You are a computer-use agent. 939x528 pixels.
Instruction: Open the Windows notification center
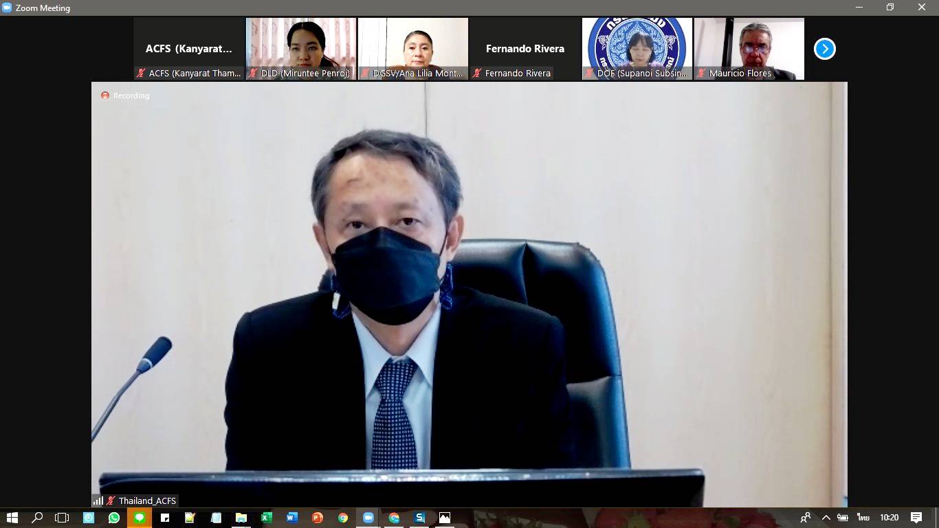click(916, 518)
